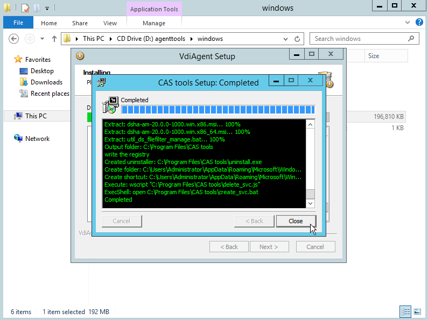The height and width of the screenshot is (320, 428).
Task: Sort files by the Size column
Action: click(386, 56)
